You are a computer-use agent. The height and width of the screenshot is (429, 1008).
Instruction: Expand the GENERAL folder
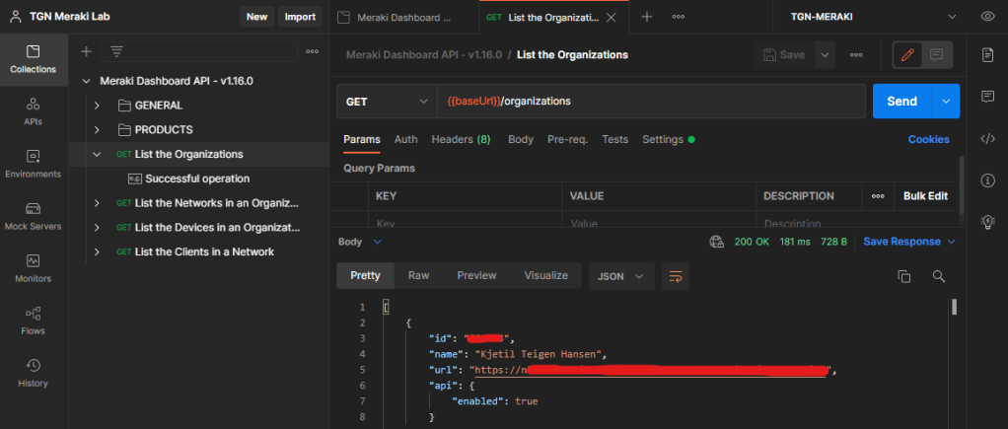[x=97, y=106]
